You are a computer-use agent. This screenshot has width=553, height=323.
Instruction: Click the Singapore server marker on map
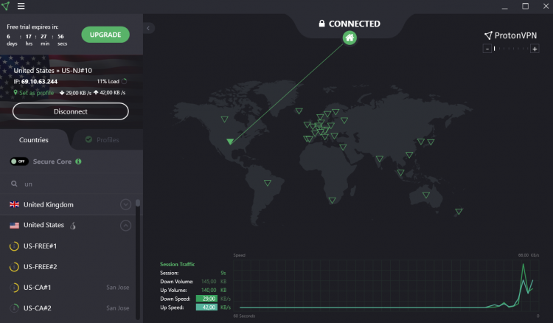tap(400, 173)
